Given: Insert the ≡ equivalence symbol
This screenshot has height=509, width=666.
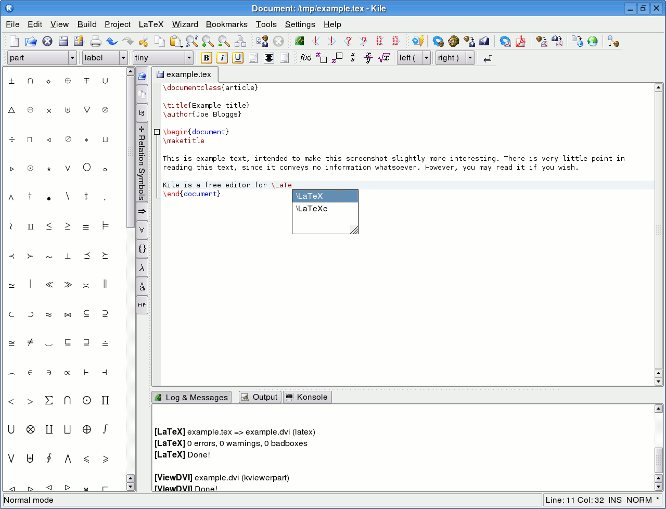Looking at the screenshot, I should tap(86, 227).
